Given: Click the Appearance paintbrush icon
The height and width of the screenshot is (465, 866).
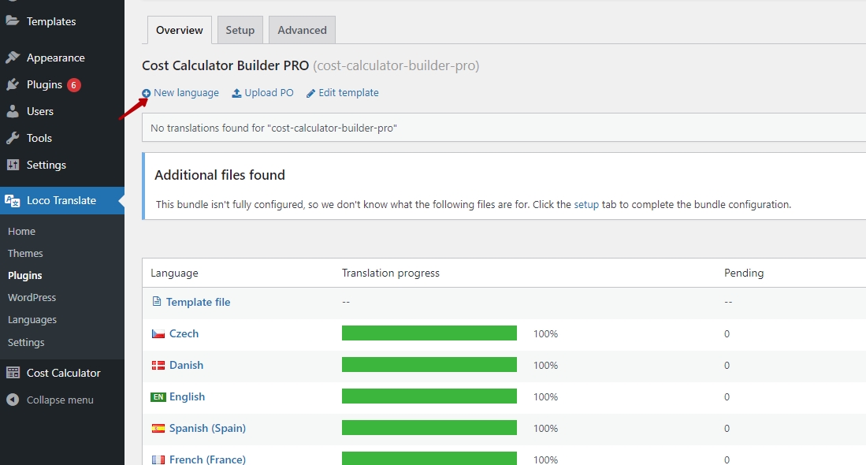Looking at the screenshot, I should coord(12,58).
